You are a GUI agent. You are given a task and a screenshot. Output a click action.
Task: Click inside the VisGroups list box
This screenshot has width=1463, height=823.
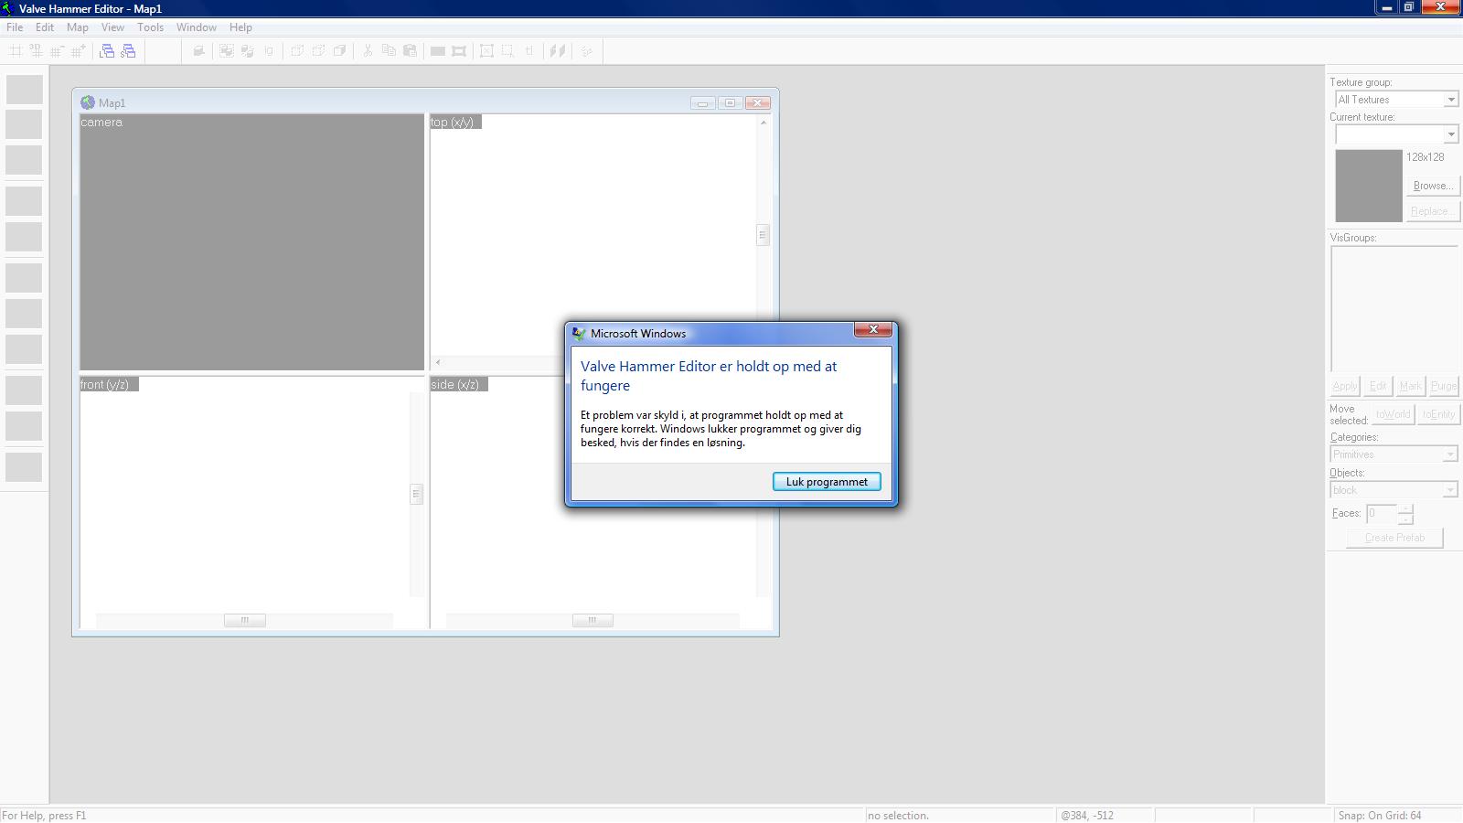coord(1394,308)
